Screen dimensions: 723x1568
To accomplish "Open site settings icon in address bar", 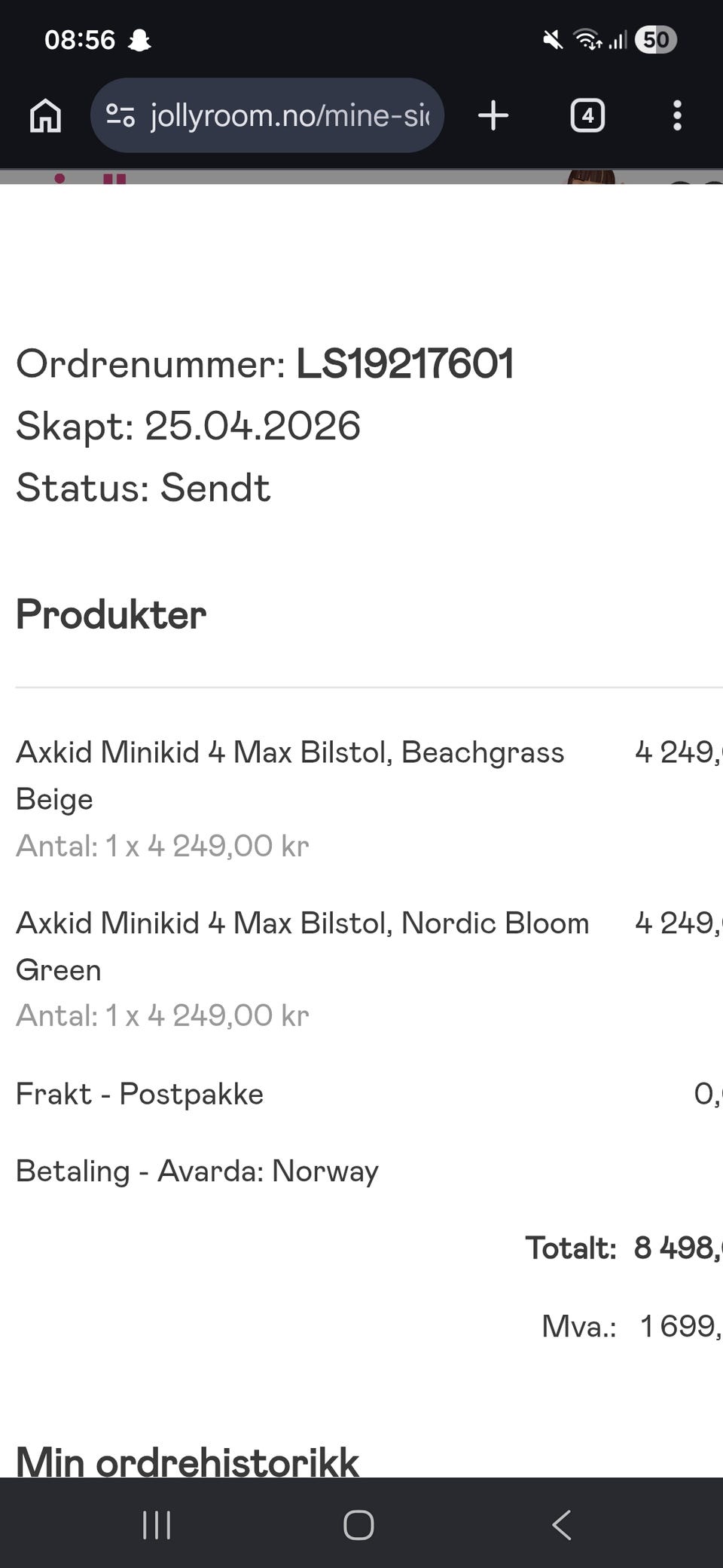I will click(120, 115).
